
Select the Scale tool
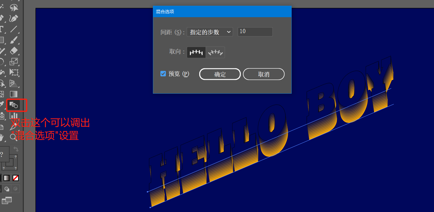tap(14, 61)
